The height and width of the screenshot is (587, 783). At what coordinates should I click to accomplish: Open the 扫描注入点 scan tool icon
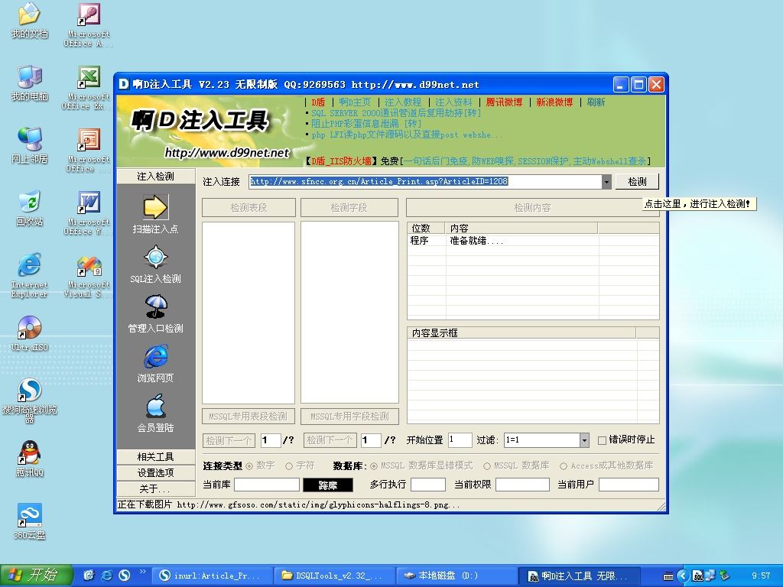click(x=156, y=207)
